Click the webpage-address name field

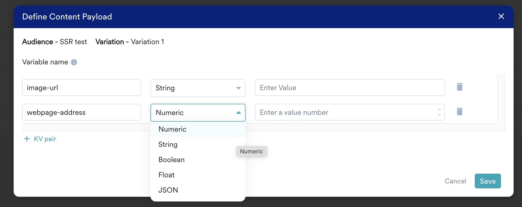(81, 112)
